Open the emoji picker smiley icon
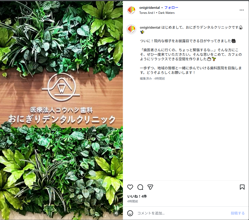The image size is (249, 220). [x=130, y=213]
